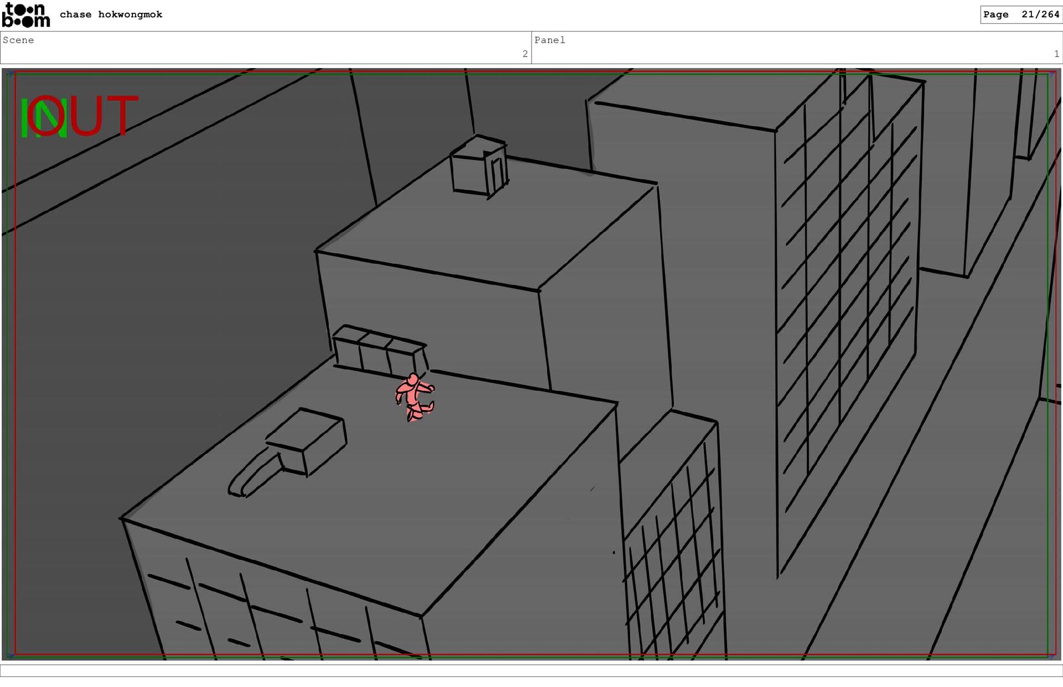Click the empty notes bar below the panel
This screenshot has height=687, width=1063.
(x=531, y=670)
